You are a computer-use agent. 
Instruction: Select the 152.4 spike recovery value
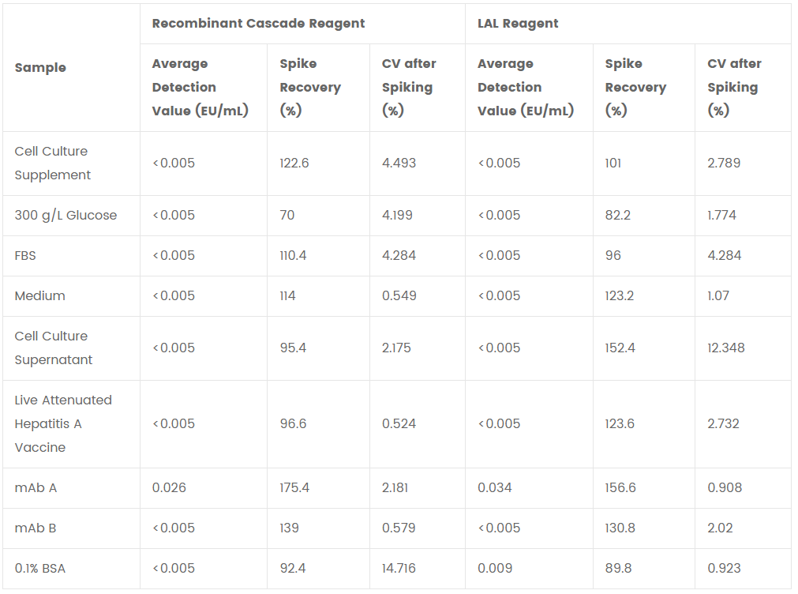[x=620, y=348]
